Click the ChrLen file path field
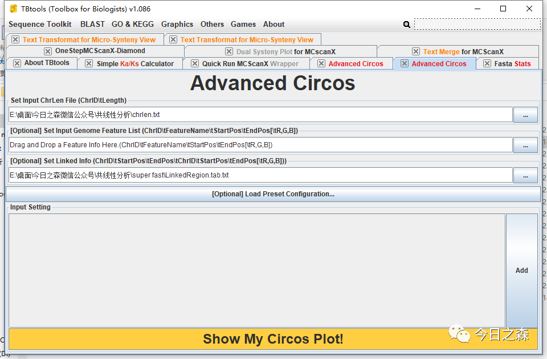This screenshot has height=359, width=547. click(x=260, y=115)
